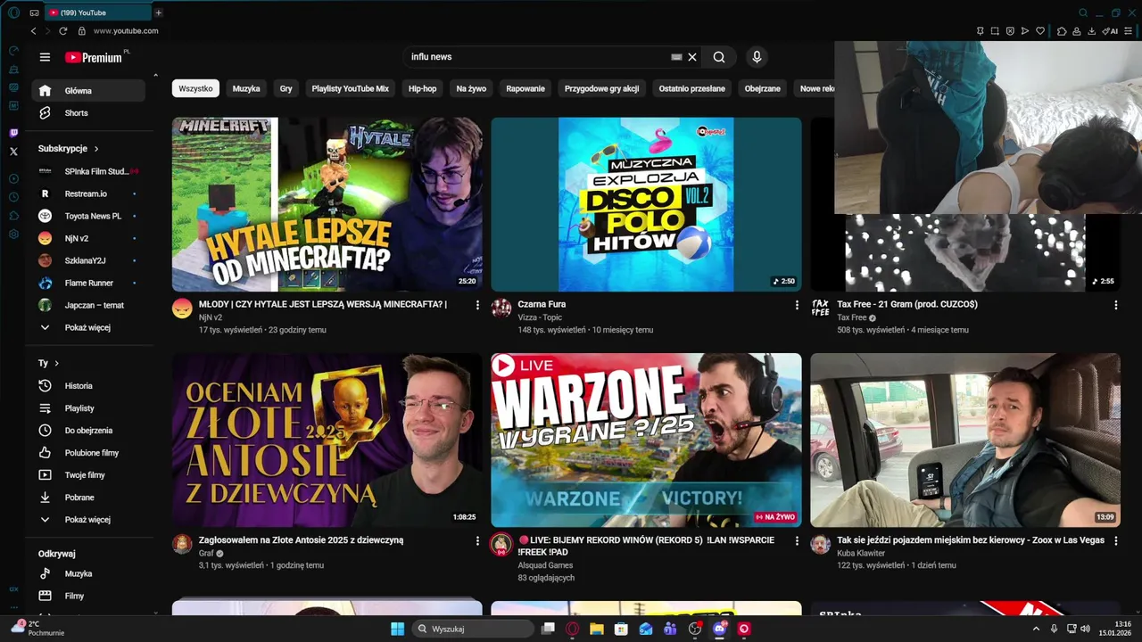Screen dimensions: 1142x642
Task: Expand Pokaż więcej under Do obejrzenia list
Action: coord(87,520)
